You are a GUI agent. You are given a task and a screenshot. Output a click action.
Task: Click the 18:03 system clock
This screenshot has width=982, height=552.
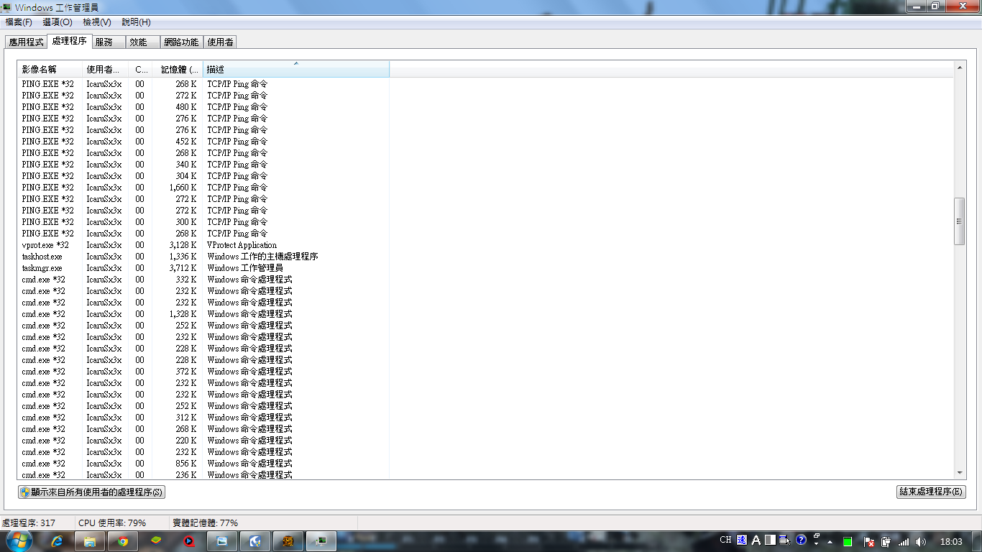point(951,541)
